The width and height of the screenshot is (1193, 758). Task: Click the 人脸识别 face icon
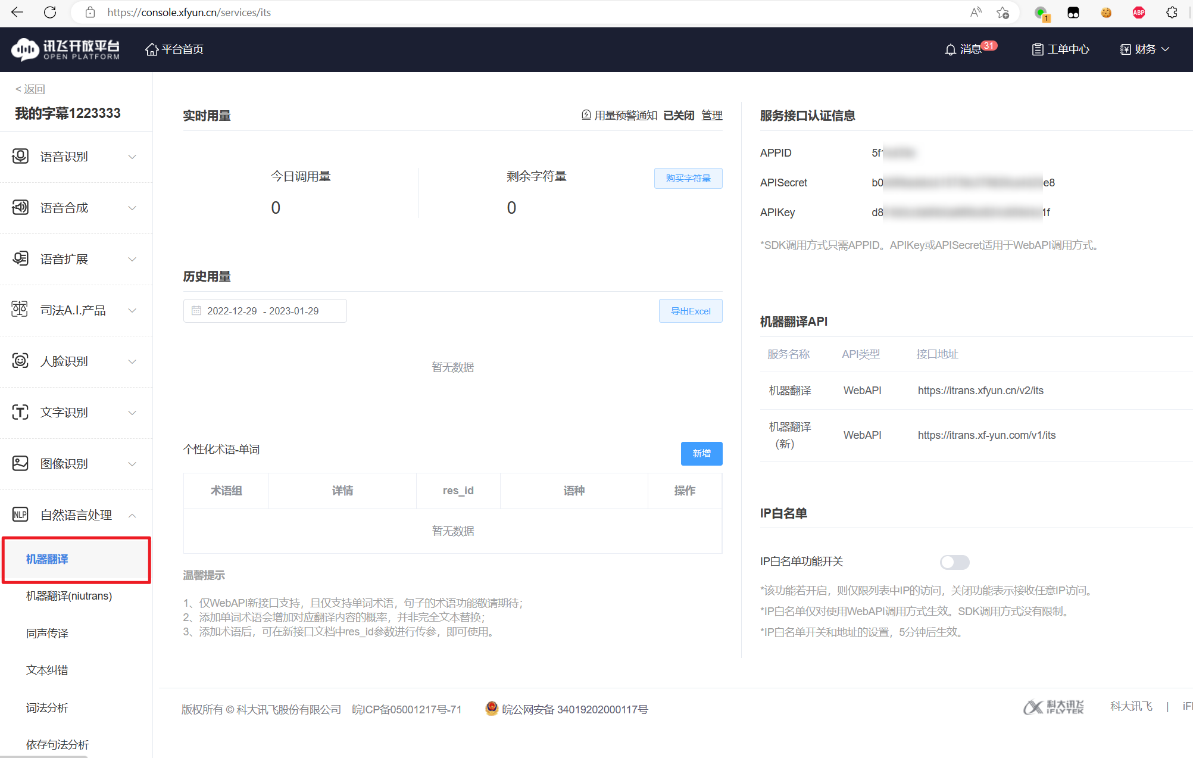click(x=20, y=361)
